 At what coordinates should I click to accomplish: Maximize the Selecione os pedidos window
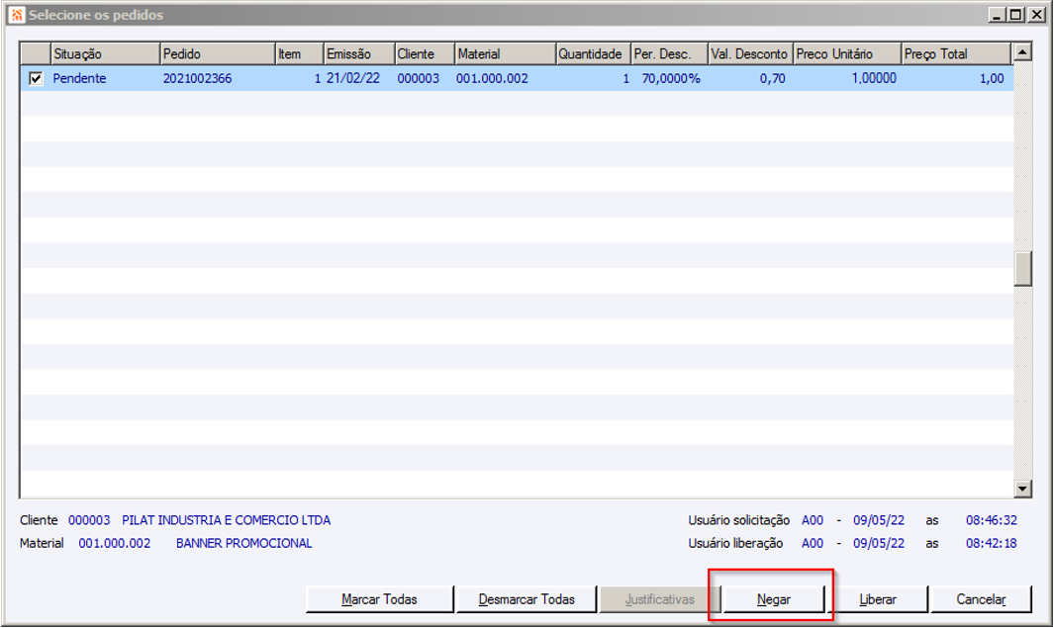tap(1015, 15)
